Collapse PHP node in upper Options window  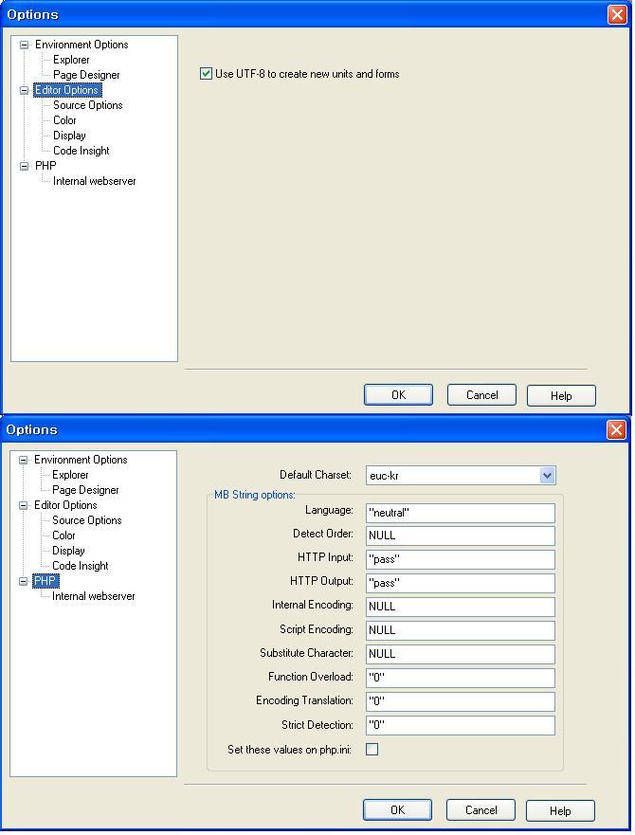[24, 166]
